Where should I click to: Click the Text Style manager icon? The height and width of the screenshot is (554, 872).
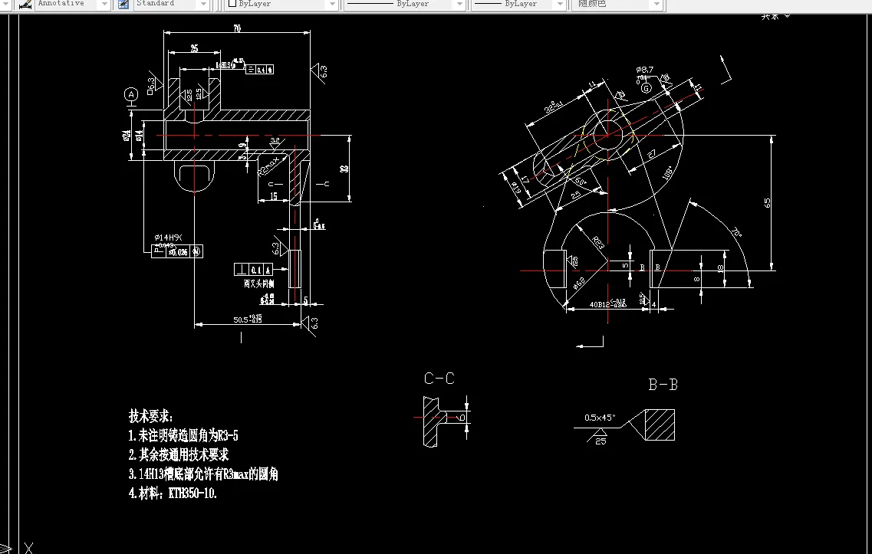click(x=25, y=4)
